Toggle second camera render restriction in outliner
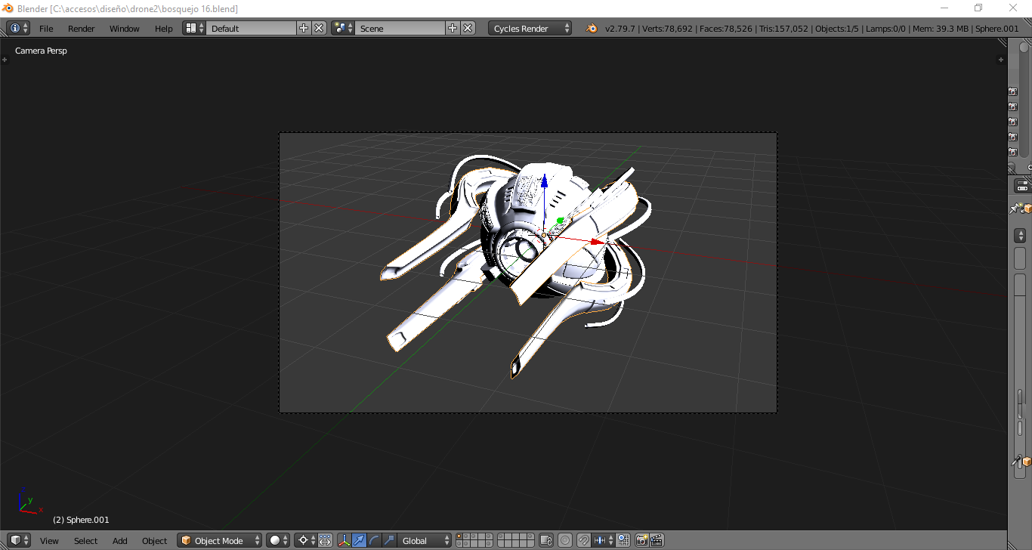 1013,107
